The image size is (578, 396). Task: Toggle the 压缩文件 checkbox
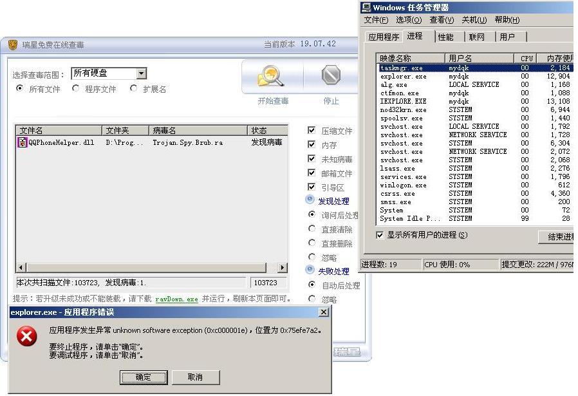pyautogui.click(x=312, y=130)
